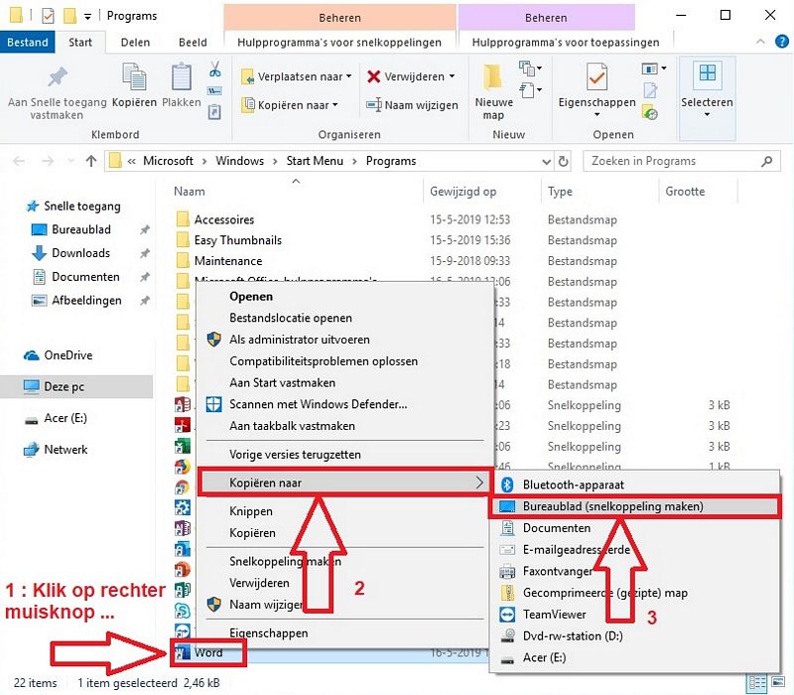Open the Kopiëren naar submenu
Image resolution: width=794 pixels, height=695 pixels.
click(345, 483)
